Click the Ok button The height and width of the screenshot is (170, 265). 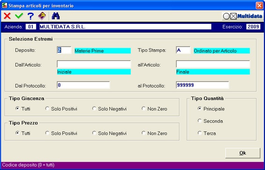(x=243, y=153)
